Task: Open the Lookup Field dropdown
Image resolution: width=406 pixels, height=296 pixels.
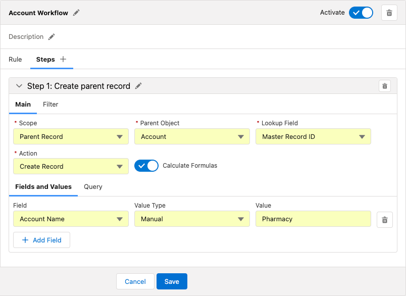Action: [313, 136]
